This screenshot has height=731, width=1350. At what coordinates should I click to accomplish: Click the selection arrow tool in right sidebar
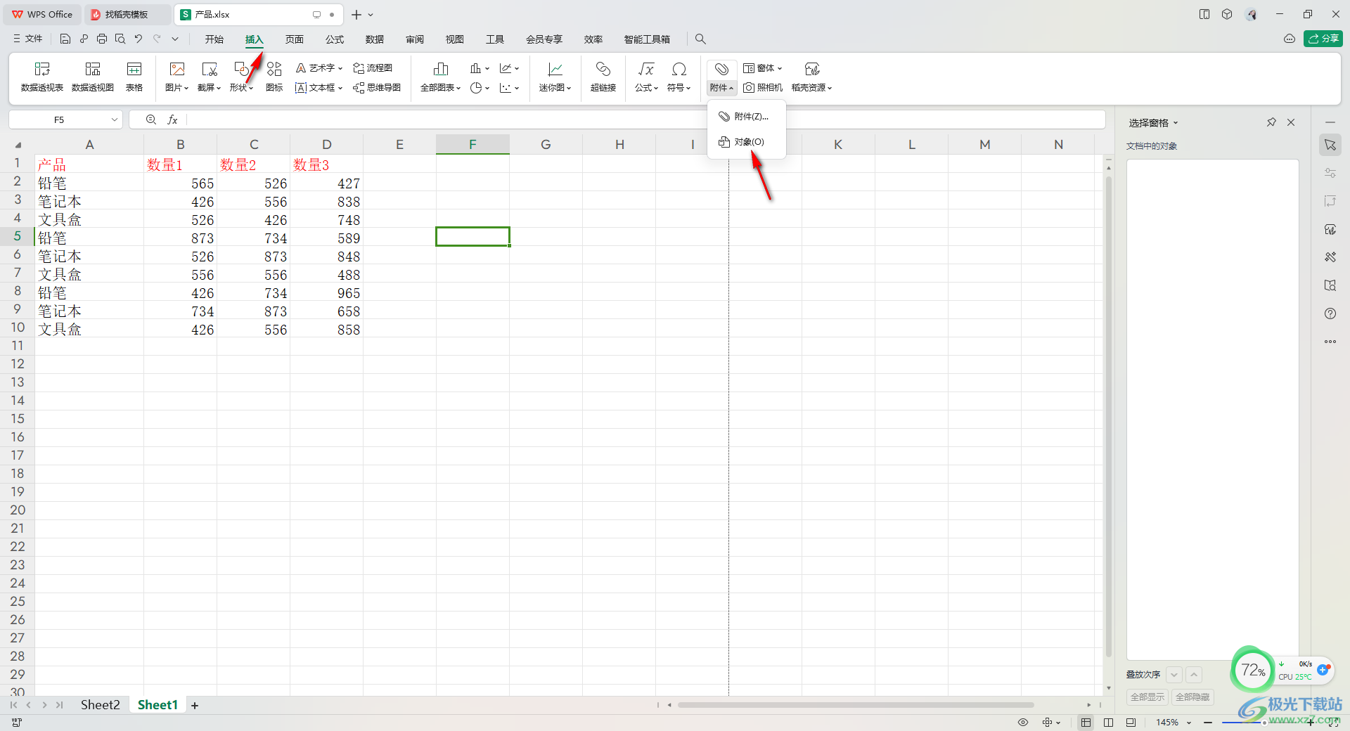[x=1330, y=145]
